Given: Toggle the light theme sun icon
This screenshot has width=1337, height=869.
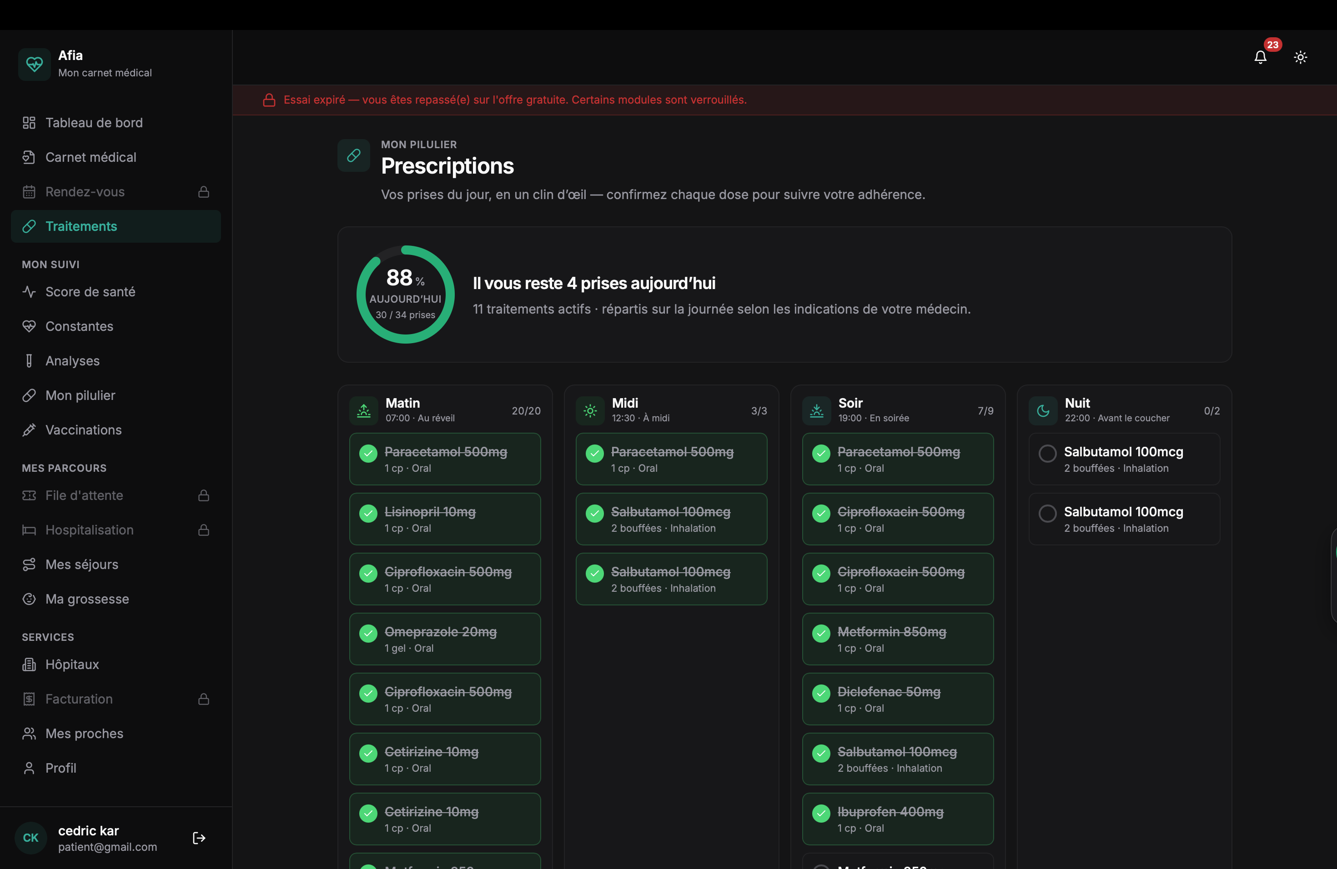Looking at the screenshot, I should [1301, 57].
